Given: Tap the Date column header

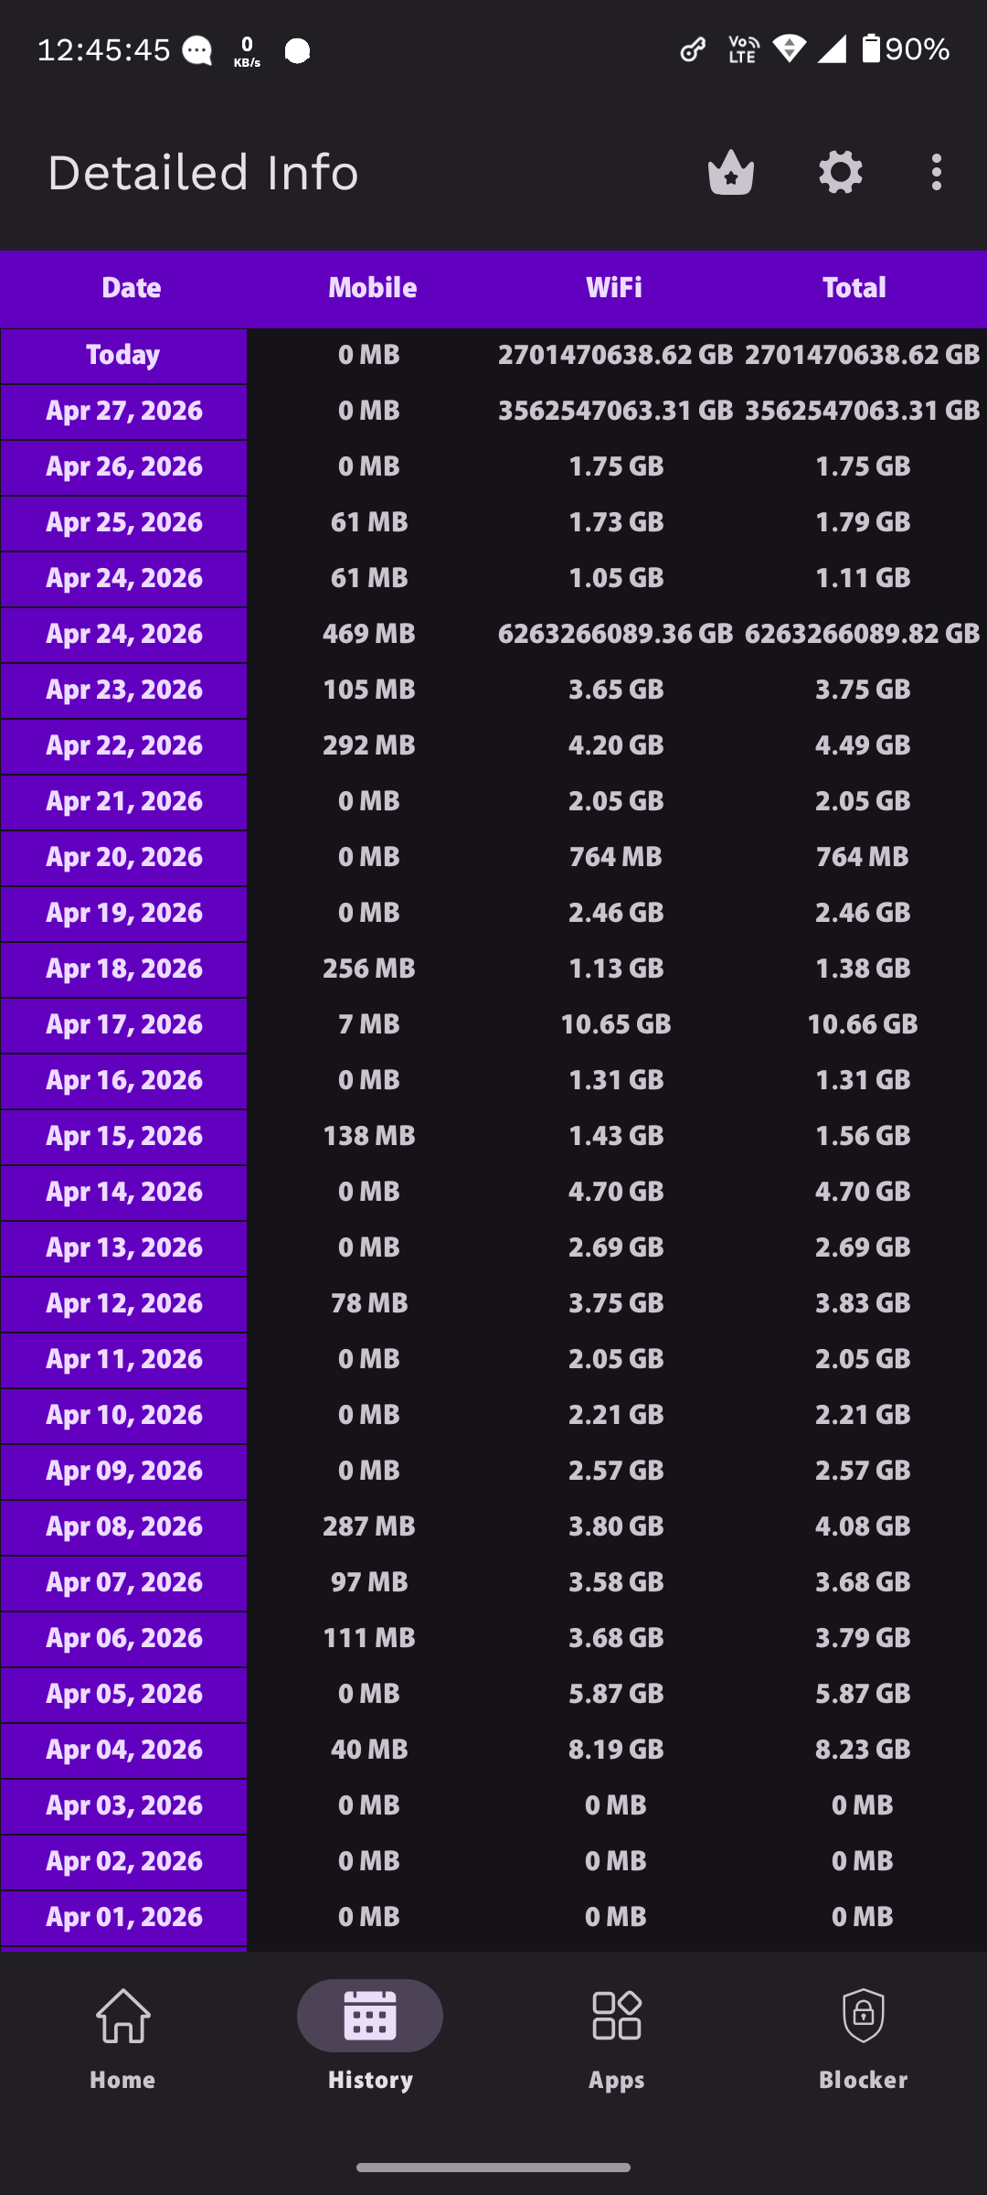Looking at the screenshot, I should coord(132,288).
